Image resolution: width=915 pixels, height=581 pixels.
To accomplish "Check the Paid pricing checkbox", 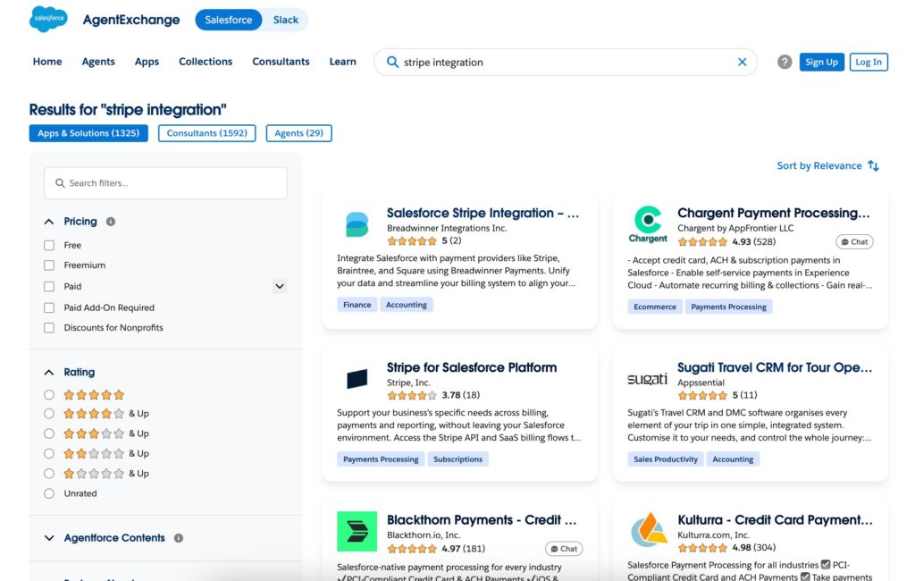I will [x=49, y=286].
